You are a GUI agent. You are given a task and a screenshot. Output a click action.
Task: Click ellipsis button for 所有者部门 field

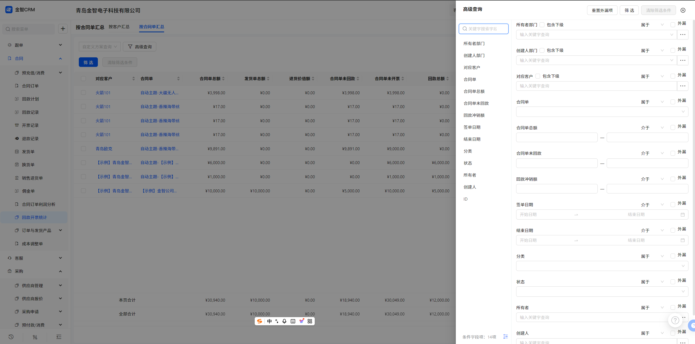pos(682,35)
